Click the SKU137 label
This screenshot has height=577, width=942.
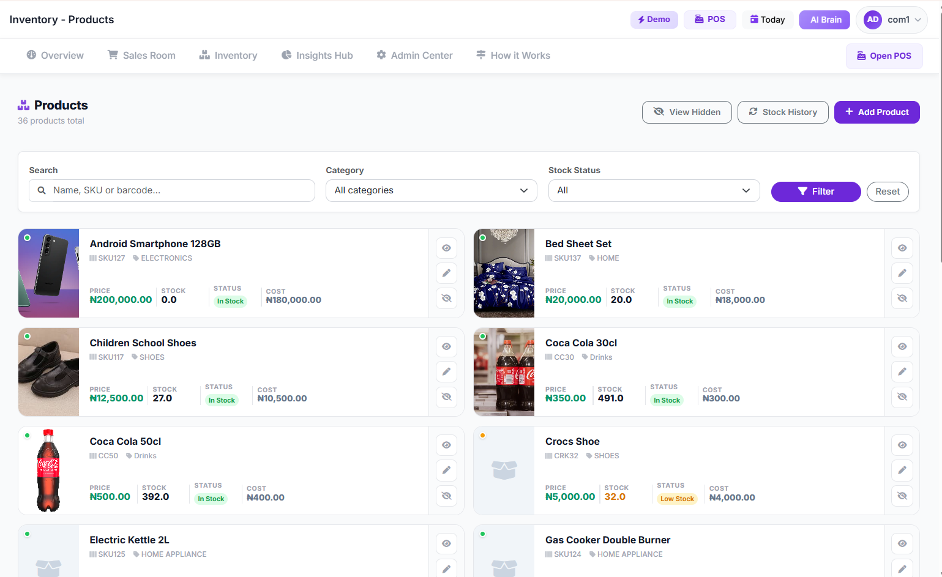563,258
